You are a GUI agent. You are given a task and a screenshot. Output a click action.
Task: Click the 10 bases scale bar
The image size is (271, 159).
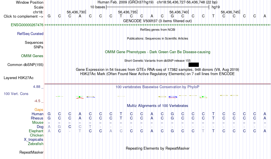click(158, 7)
